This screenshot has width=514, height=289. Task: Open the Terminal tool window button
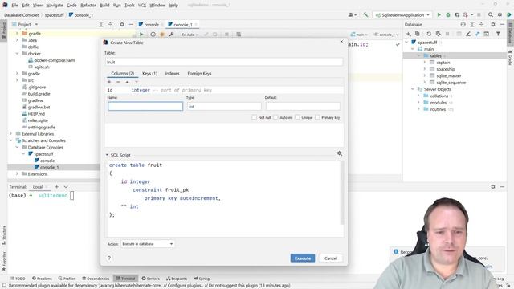pos(125,279)
